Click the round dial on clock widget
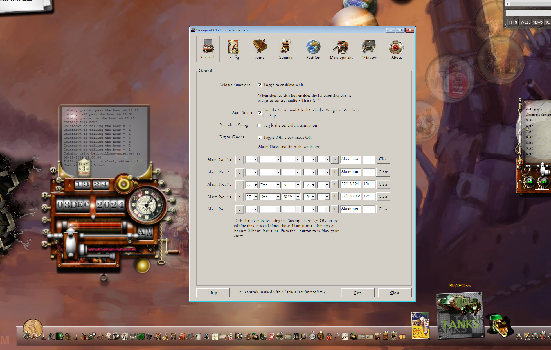The width and height of the screenshot is (551, 350). click(x=146, y=205)
